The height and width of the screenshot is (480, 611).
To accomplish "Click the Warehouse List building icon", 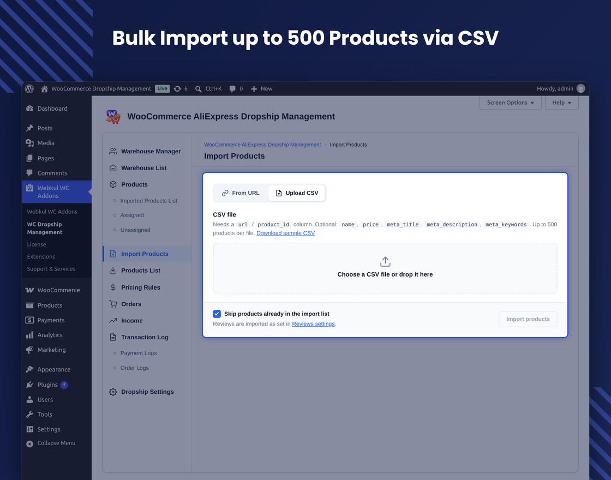I will (113, 168).
